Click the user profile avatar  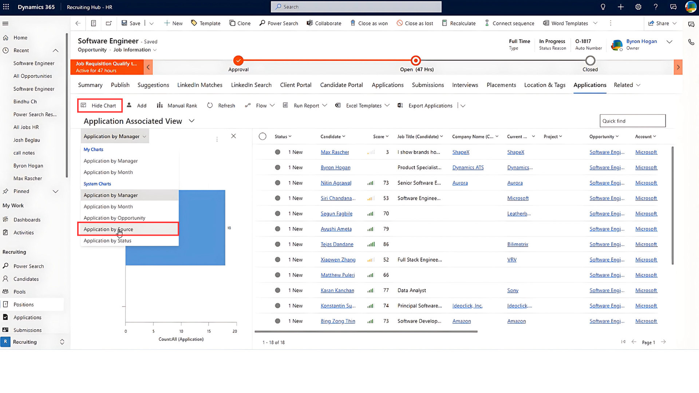point(691,7)
